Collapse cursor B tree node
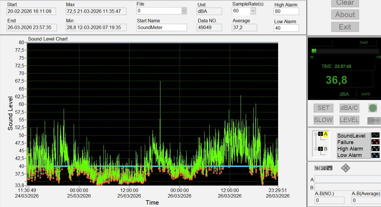381x207 pixels. (x=316, y=149)
